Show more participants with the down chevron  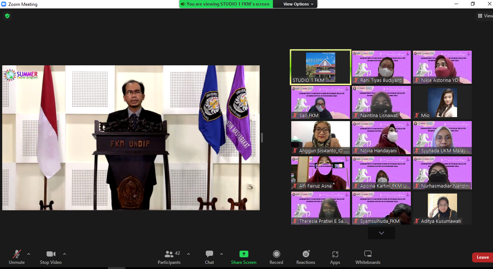[381, 233]
